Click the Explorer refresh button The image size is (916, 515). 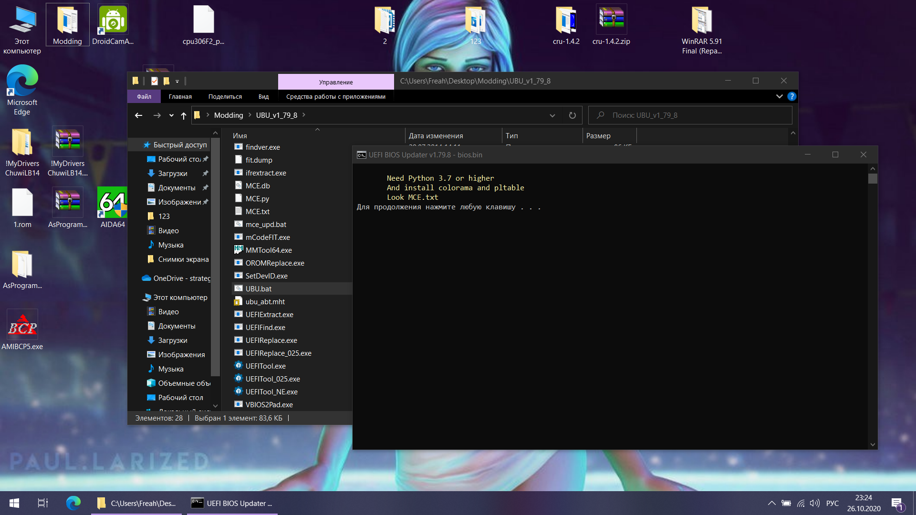tap(572, 115)
